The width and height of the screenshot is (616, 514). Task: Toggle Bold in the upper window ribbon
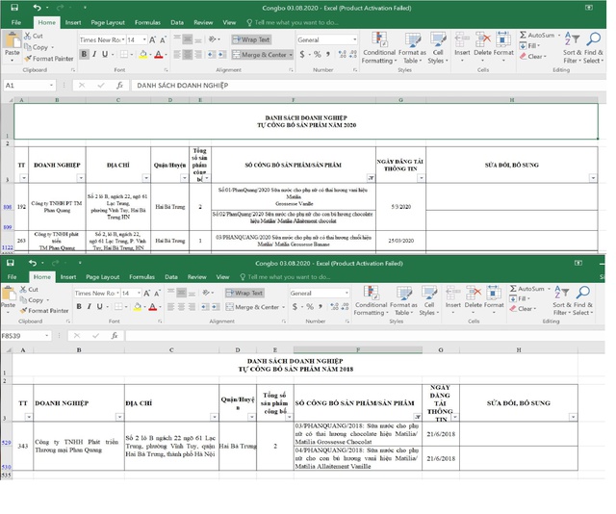tap(84, 55)
